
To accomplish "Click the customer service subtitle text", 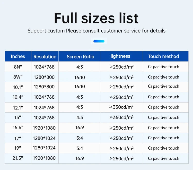I will [96, 31].
